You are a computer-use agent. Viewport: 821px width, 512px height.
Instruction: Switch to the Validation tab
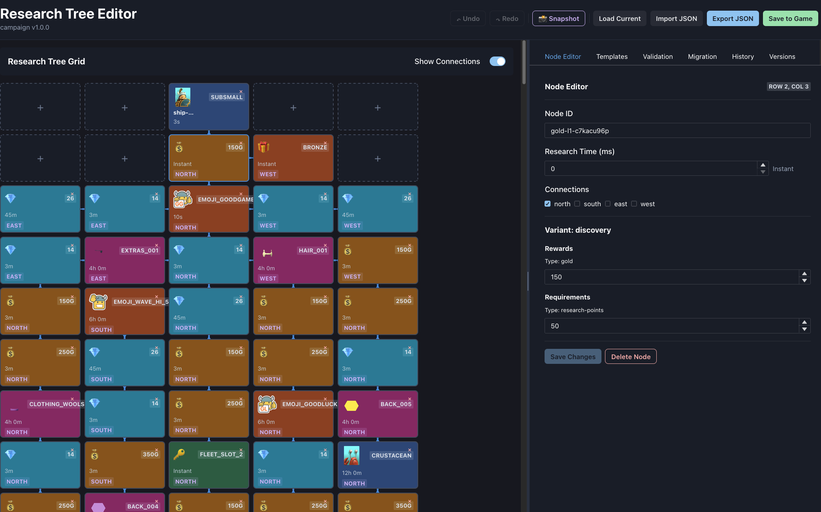(658, 56)
